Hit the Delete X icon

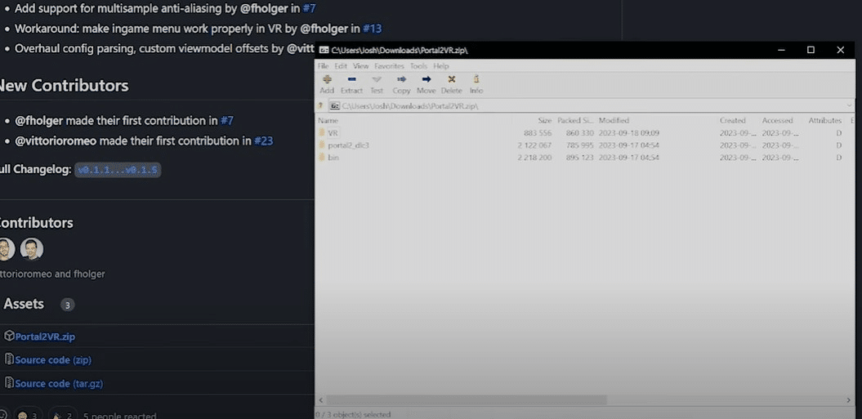tap(451, 80)
